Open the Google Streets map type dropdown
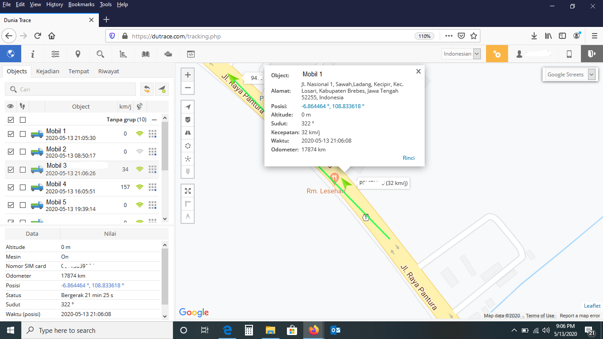This screenshot has height=339, width=603. (570, 75)
